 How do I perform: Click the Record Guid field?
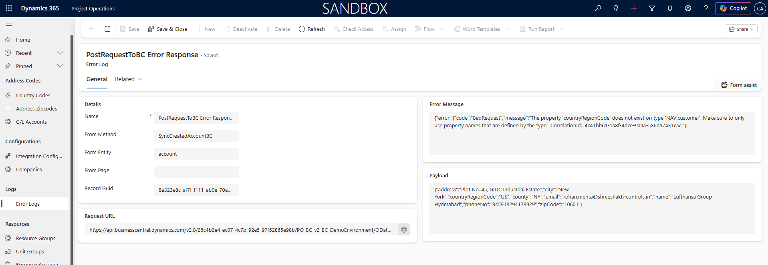[x=196, y=190]
